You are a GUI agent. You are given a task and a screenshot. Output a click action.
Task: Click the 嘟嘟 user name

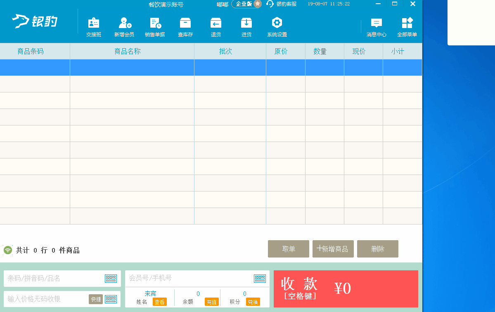click(x=223, y=5)
